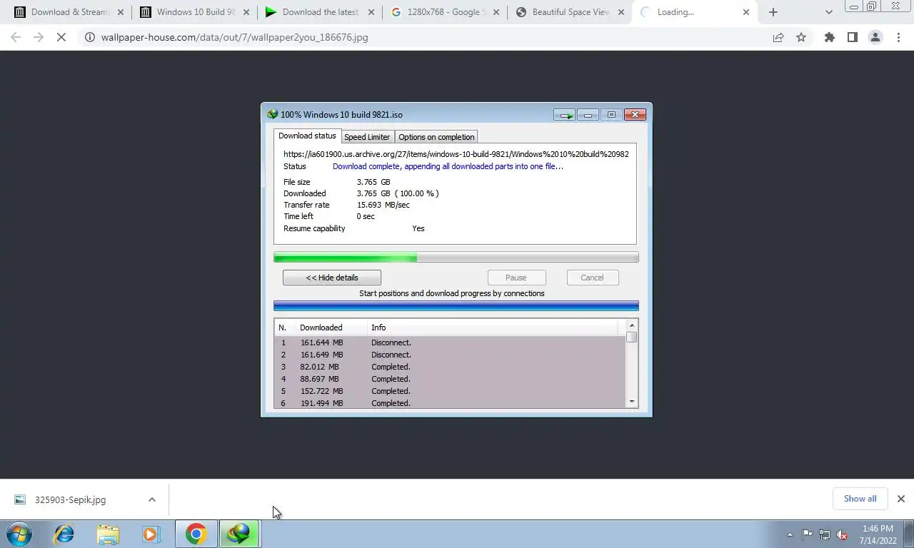Click the green download progress bar
This screenshot has height=548, width=914.
point(456,257)
